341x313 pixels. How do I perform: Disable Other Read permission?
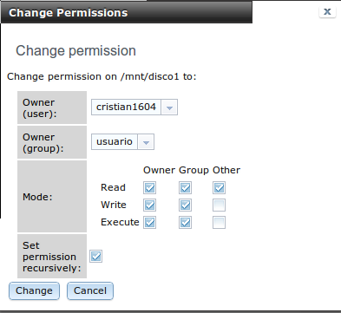[x=219, y=188]
